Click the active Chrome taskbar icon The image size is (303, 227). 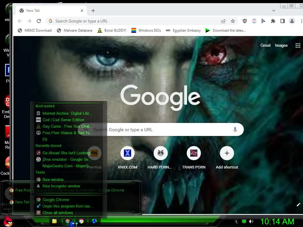point(68,221)
